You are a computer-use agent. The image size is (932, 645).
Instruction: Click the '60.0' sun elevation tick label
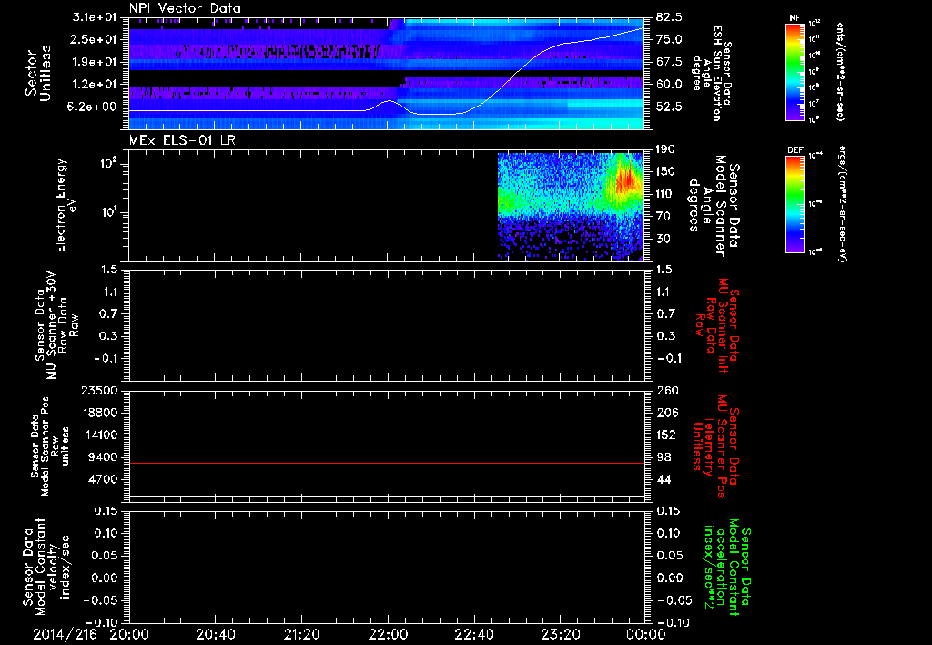coord(669,85)
